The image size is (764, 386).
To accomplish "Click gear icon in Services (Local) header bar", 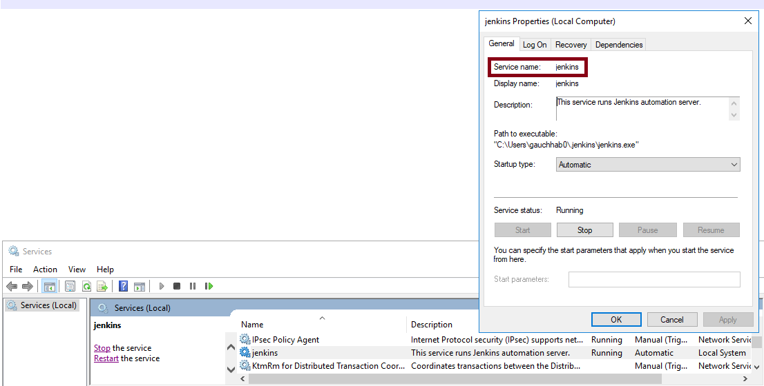I will (103, 307).
